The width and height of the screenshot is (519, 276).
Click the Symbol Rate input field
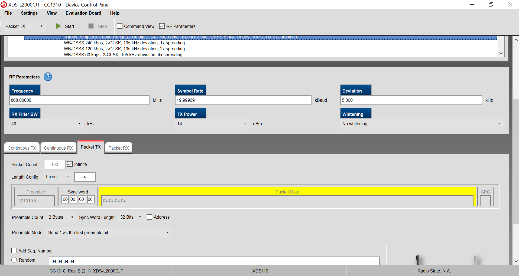(x=243, y=100)
